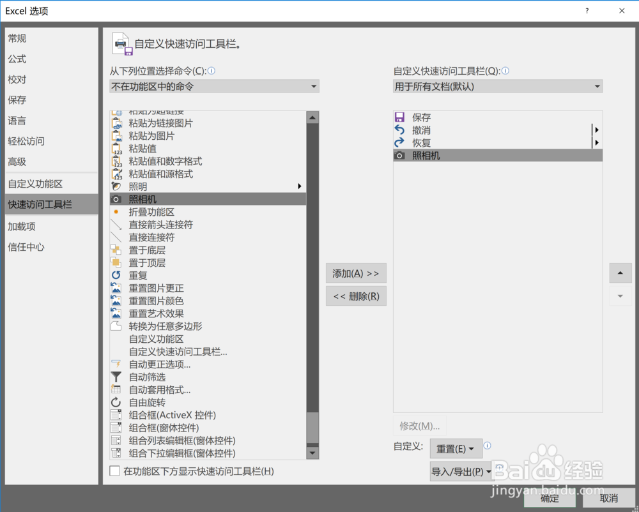
Task: Enable 在功能区下方显示快速访问工具栏 checkbox
Action: [x=114, y=471]
